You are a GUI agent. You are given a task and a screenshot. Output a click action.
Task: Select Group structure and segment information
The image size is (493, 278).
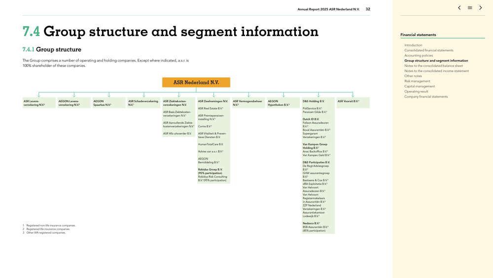436,61
